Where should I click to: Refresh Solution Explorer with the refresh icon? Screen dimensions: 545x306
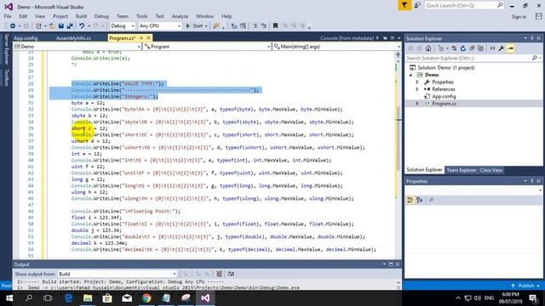(x=463, y=48)
